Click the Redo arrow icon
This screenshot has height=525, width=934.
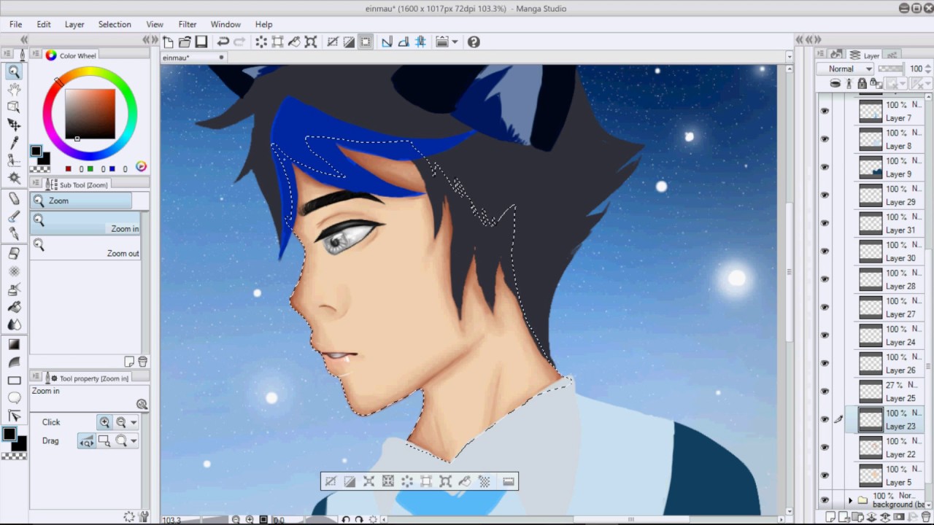[239, 42]
